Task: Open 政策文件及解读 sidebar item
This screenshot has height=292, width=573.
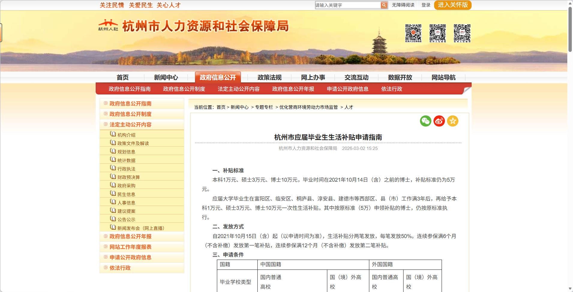Action: 133,143
